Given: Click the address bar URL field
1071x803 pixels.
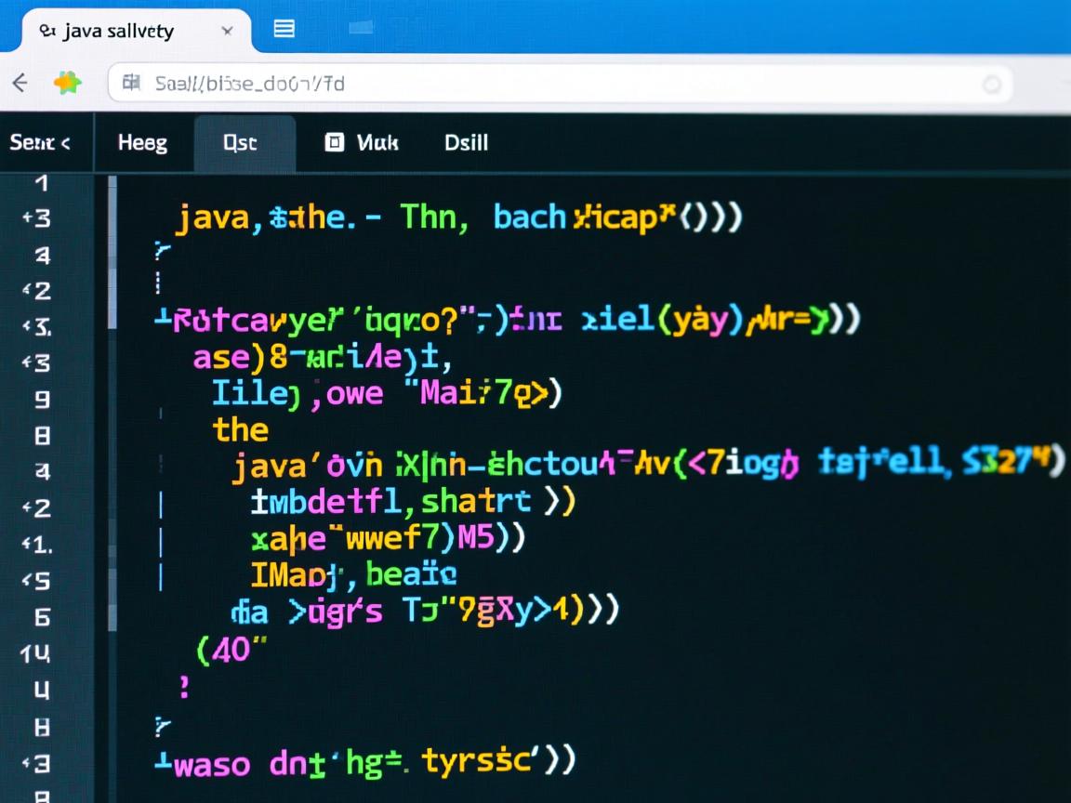Looking at the screenshot, I should pos(558,84).
